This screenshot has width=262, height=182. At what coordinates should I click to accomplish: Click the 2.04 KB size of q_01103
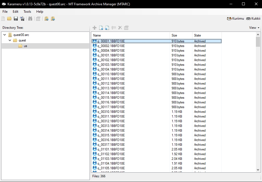tap(177, 159)
